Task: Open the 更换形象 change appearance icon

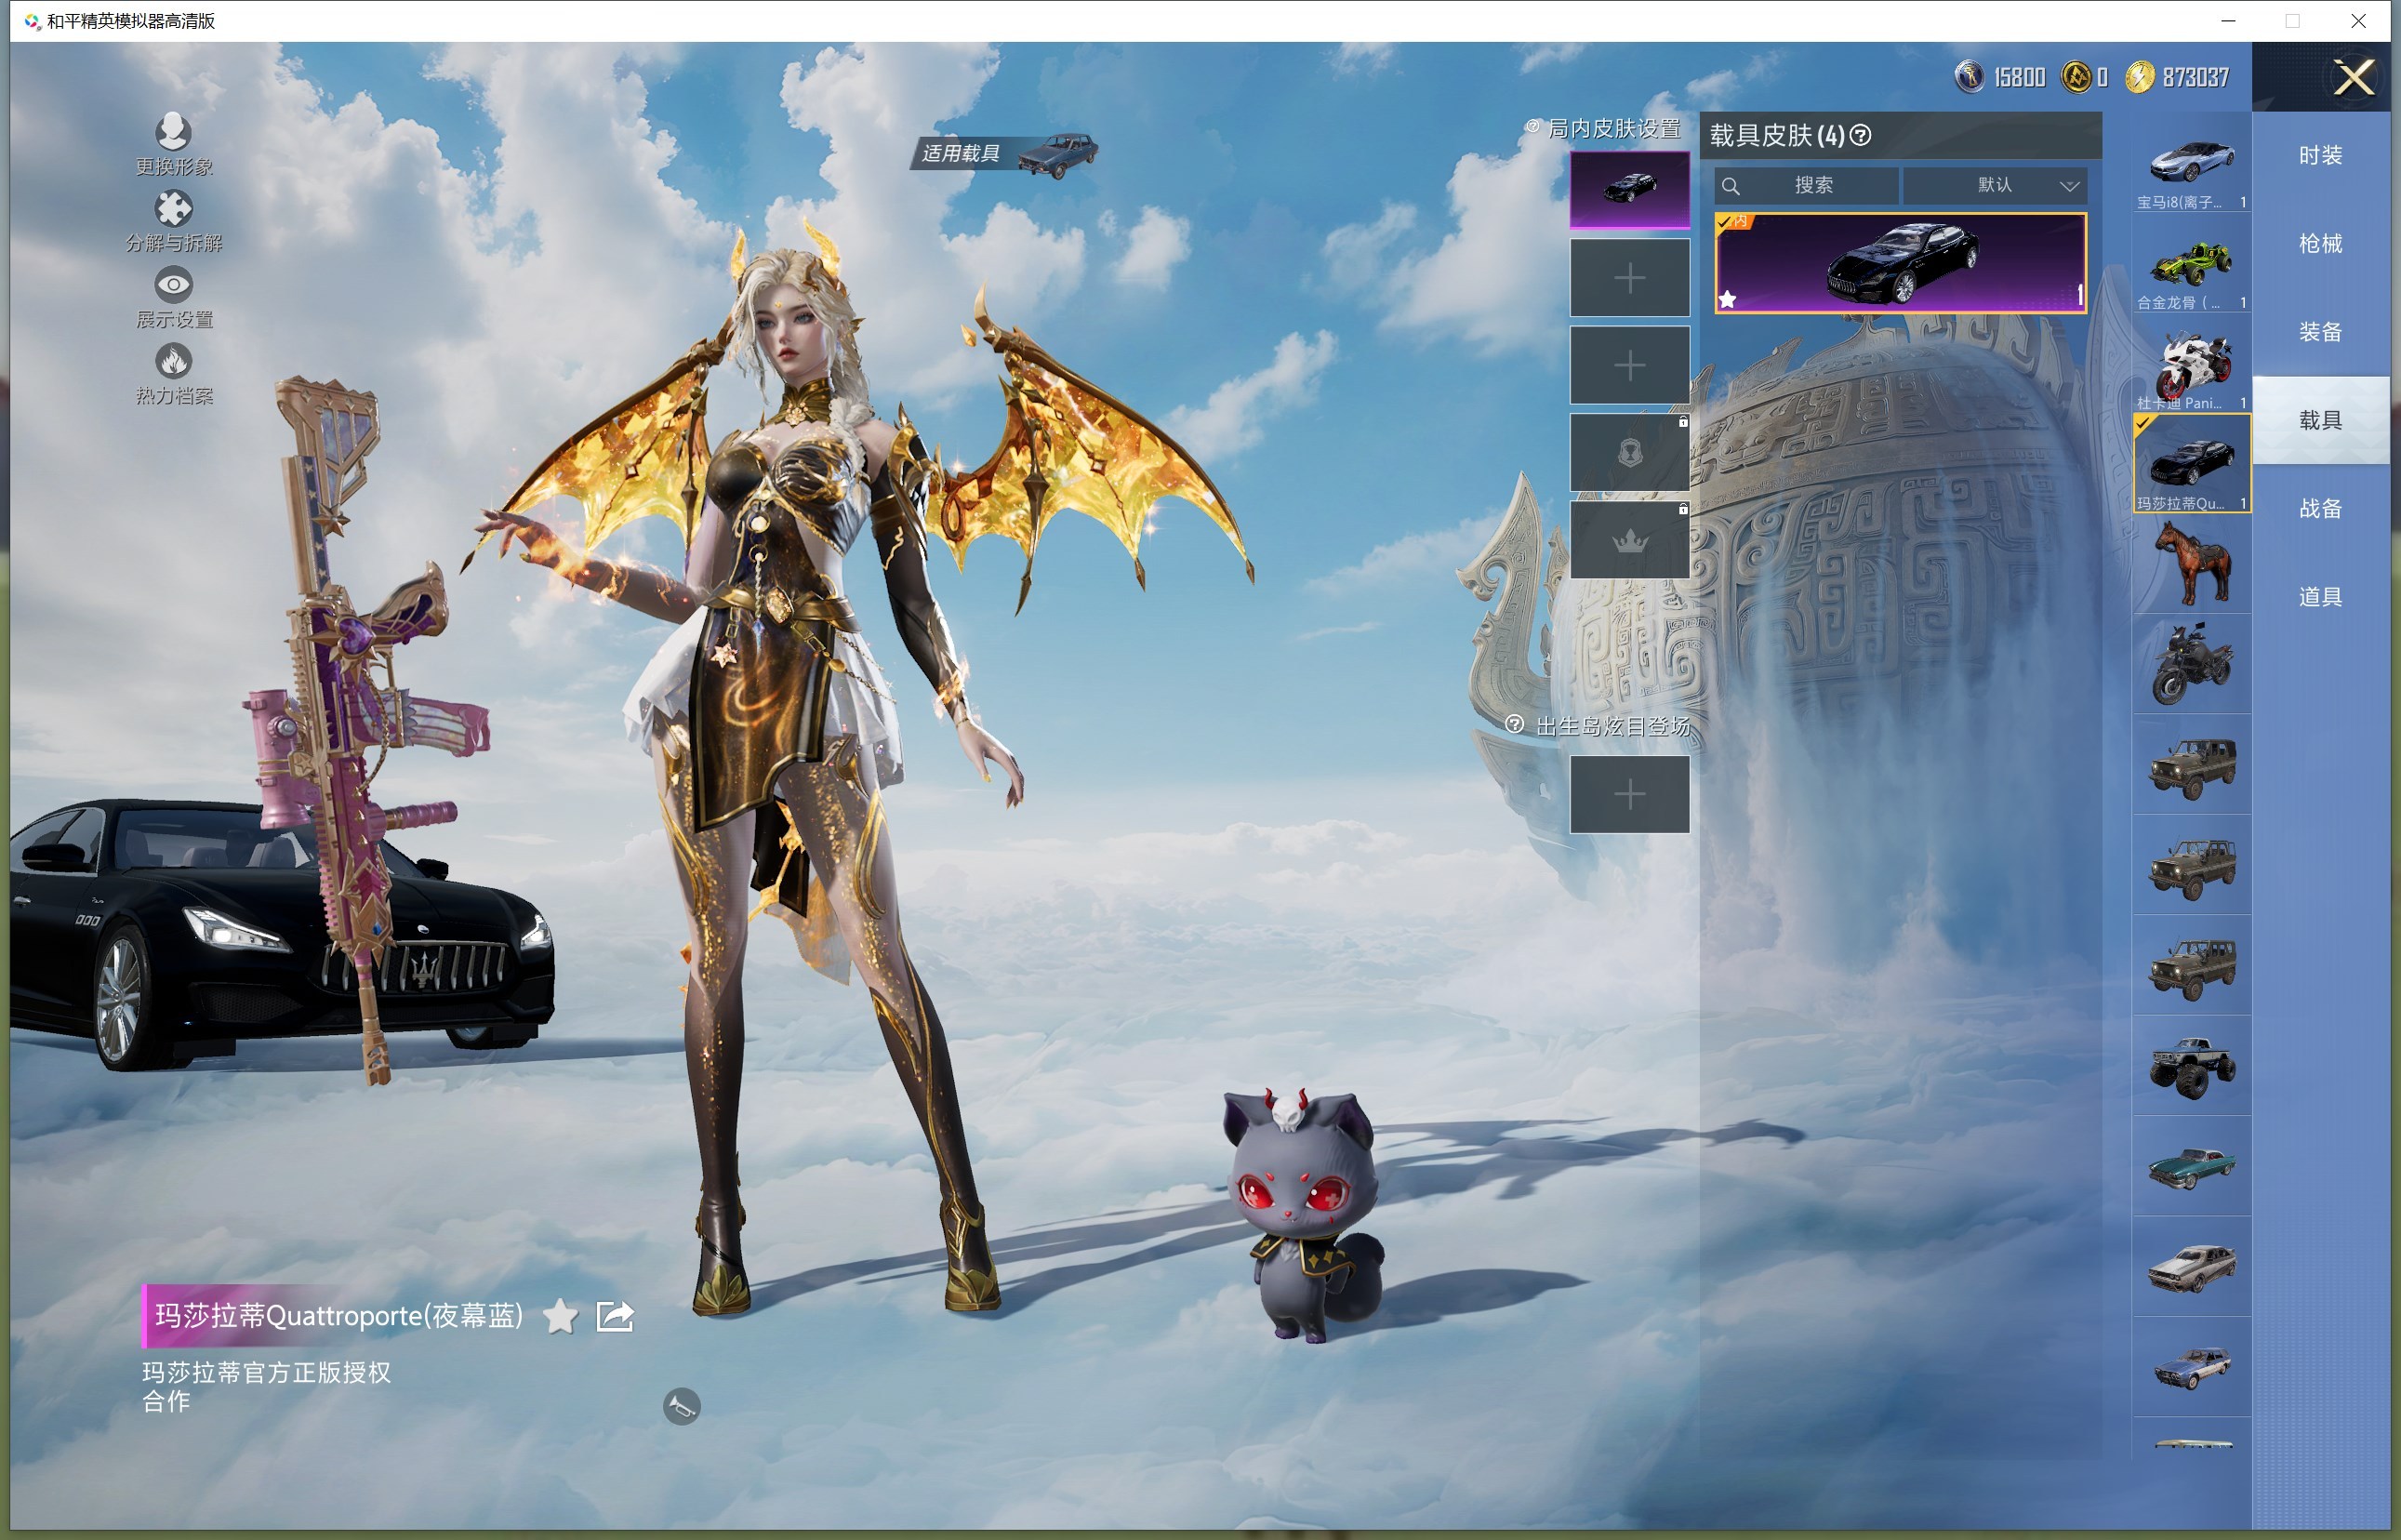Action: (x=173, y=131)
